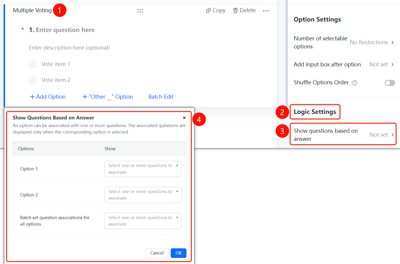This screenshot has height=264, width=400.
Task: Click the Multiple Voting question type label
Action: [32, 10]
